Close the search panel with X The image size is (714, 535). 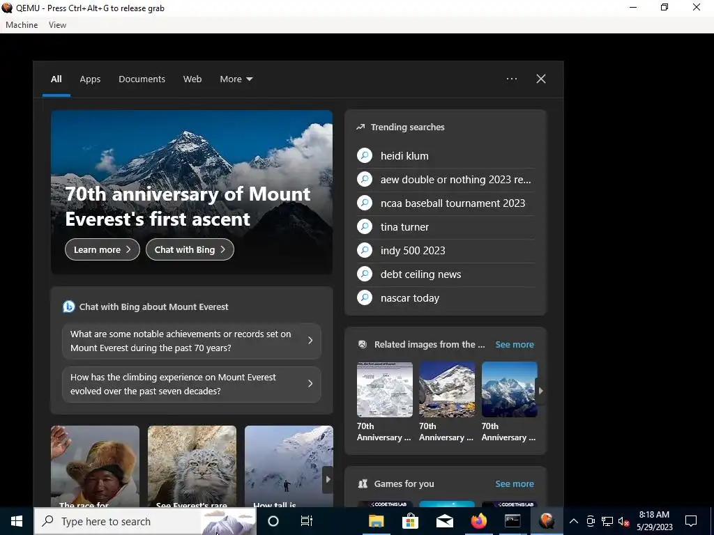coord(541,79)
